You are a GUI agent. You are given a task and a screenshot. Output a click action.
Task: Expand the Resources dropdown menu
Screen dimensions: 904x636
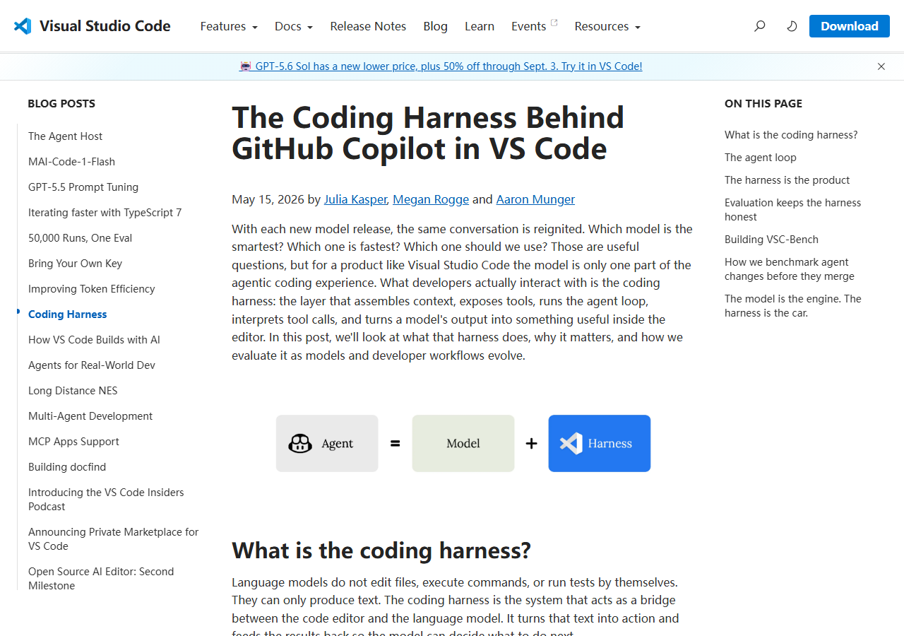tap(607, 26)
